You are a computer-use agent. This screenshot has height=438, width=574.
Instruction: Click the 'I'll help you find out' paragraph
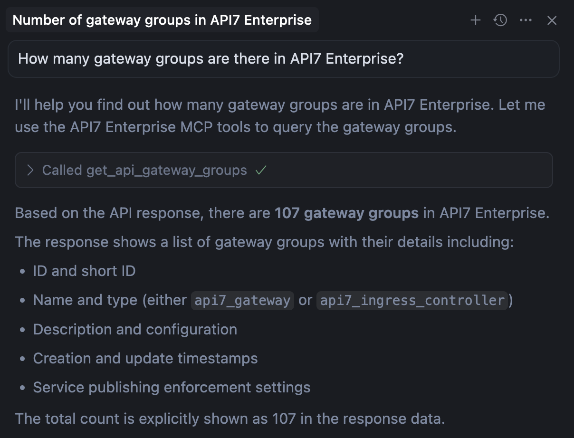point(280,116)
